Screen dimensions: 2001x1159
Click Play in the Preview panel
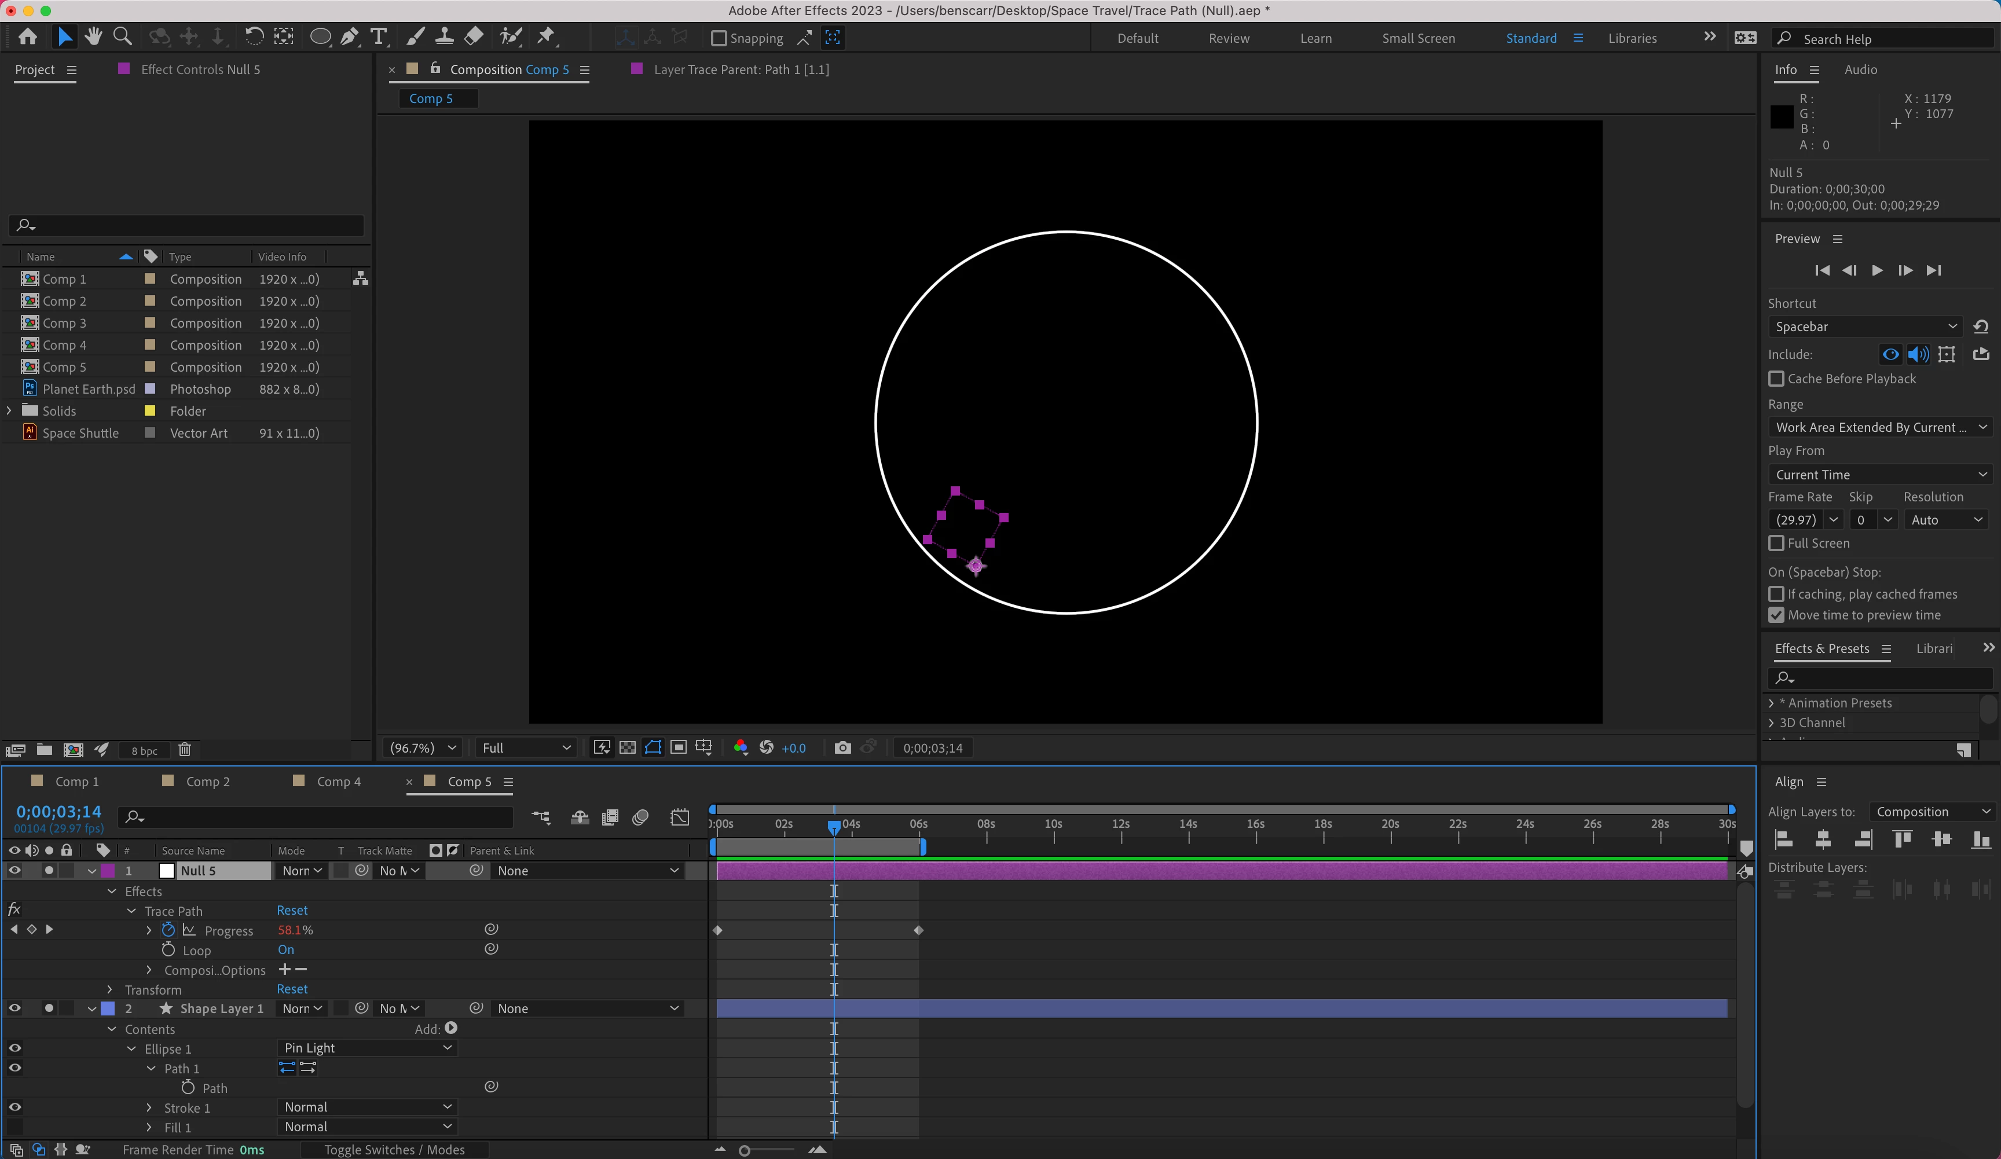(1877, 271)
